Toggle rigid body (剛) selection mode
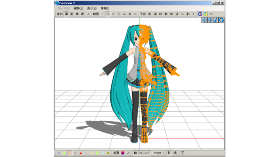This screenshot has width=279, height=157. tap(83, 14)
